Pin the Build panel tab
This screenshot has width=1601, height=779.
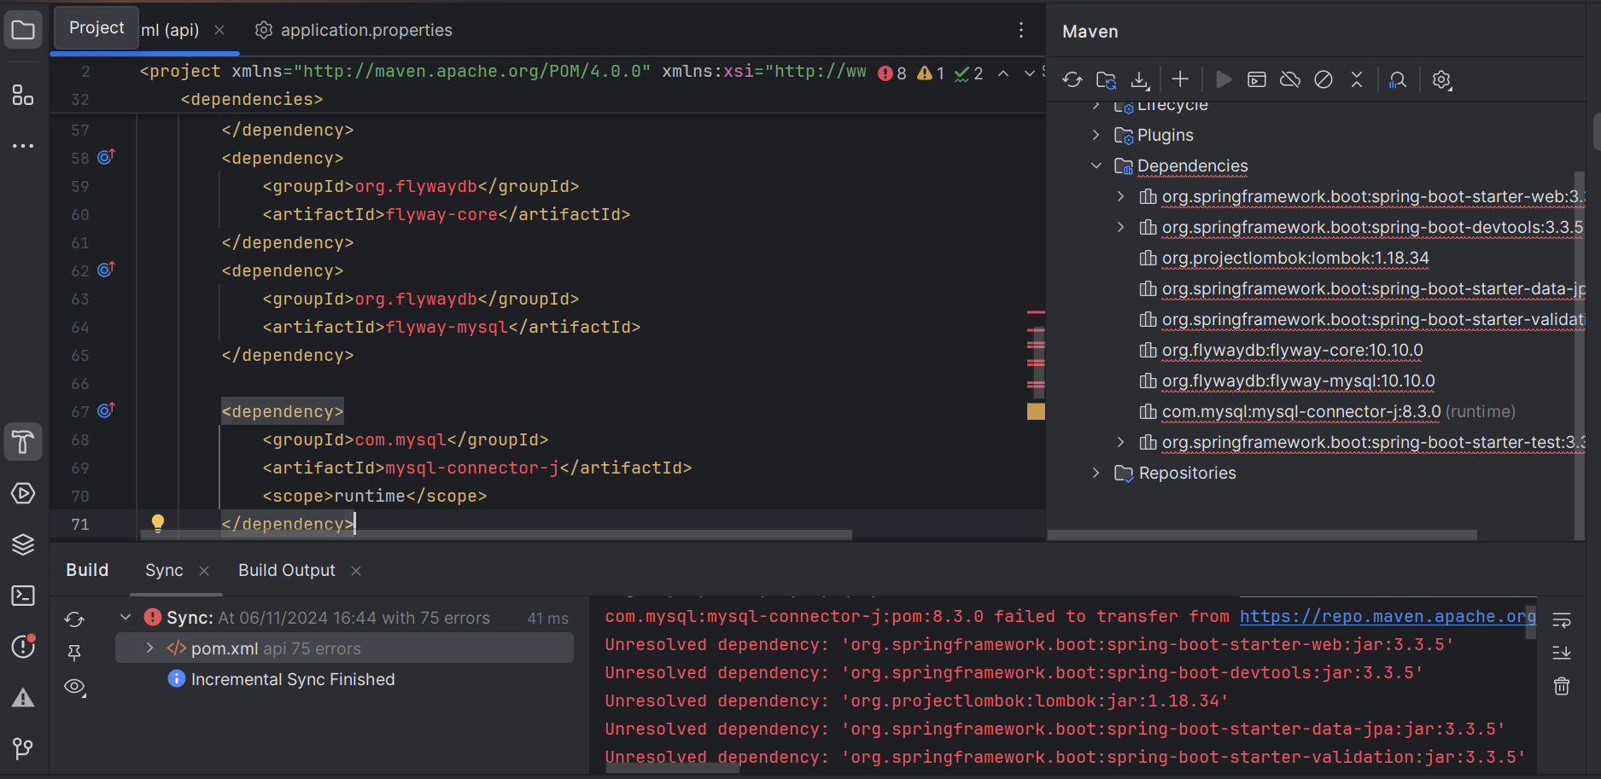pyautogui.click(x=74, y=653)
